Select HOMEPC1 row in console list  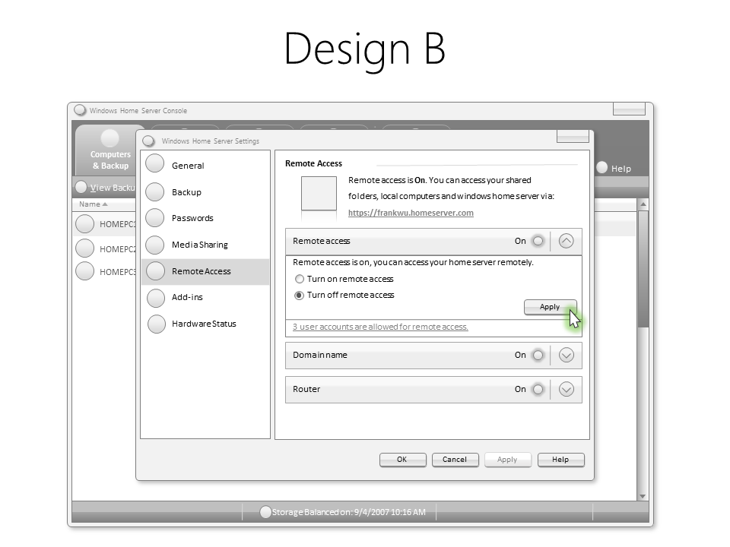point(105,224)
